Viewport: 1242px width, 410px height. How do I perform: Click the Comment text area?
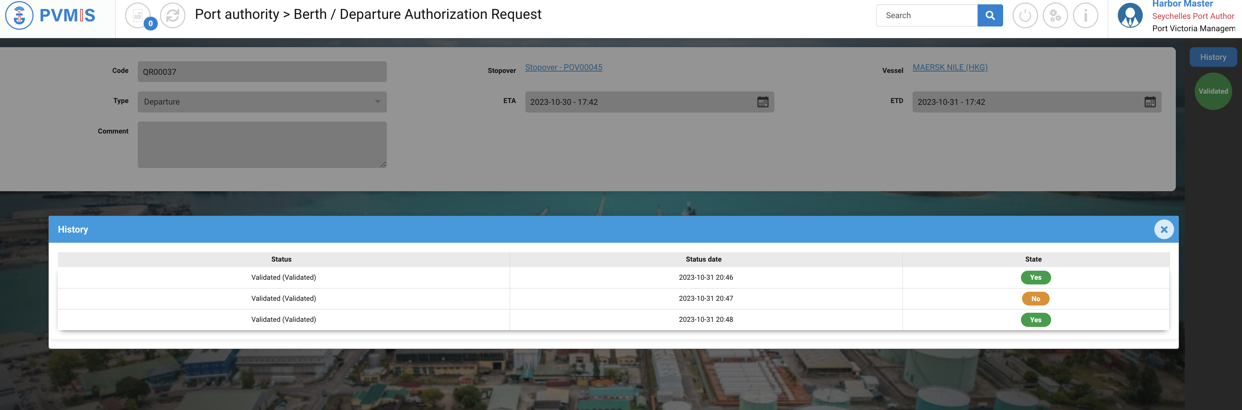[x=262, y=144]
